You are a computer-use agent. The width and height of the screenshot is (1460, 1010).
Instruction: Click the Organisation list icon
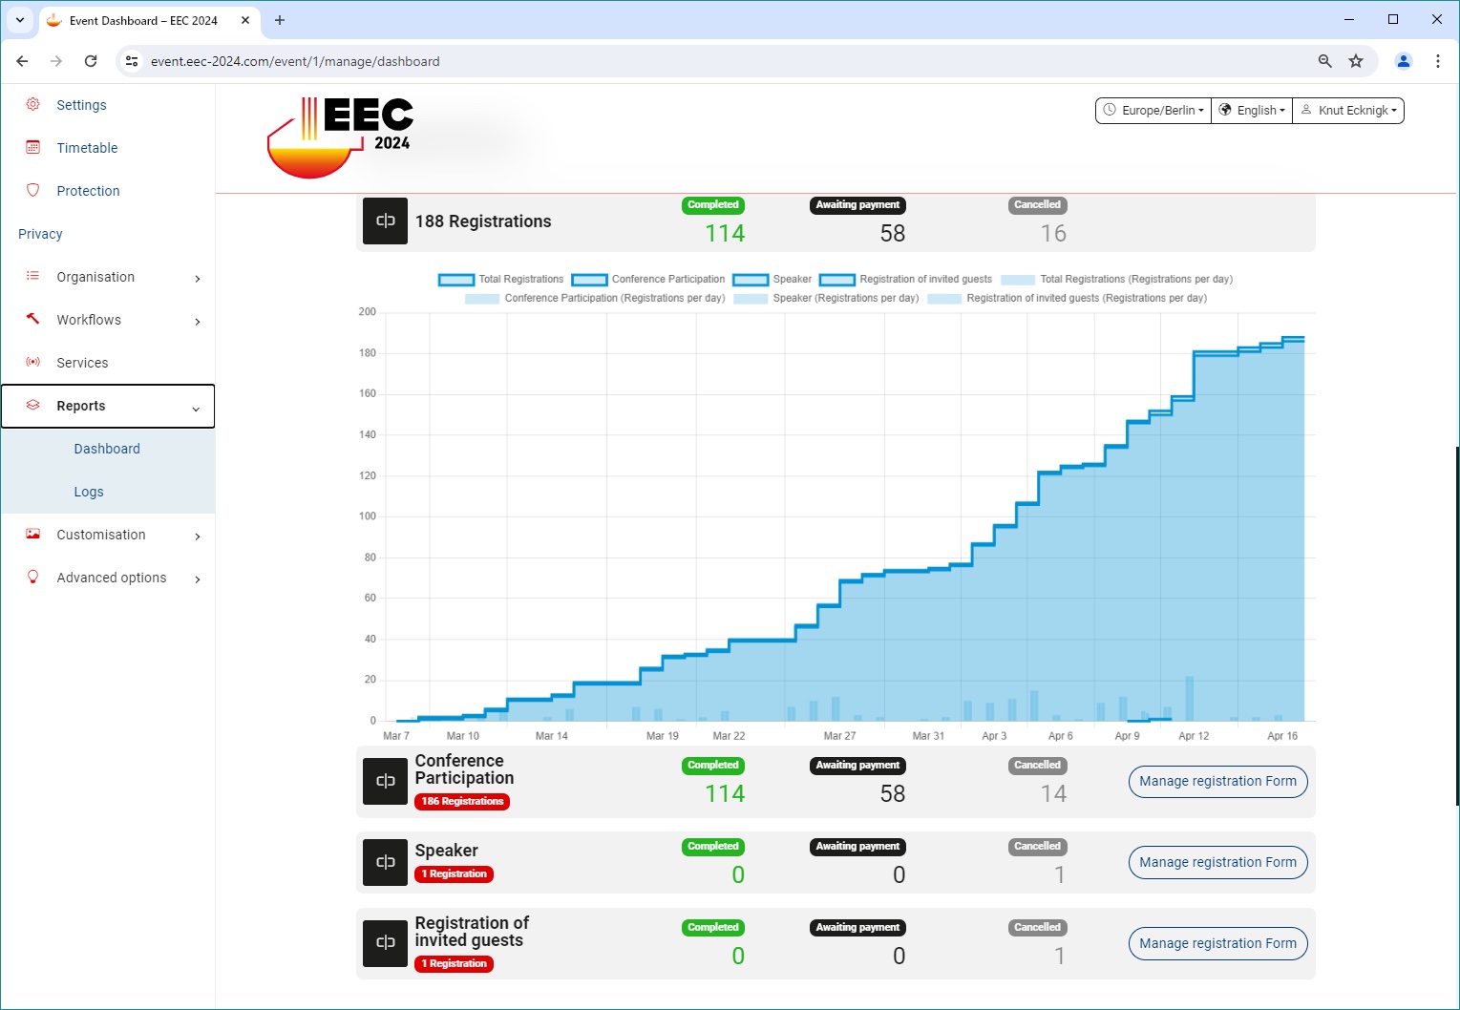click(x=33, y=276)
